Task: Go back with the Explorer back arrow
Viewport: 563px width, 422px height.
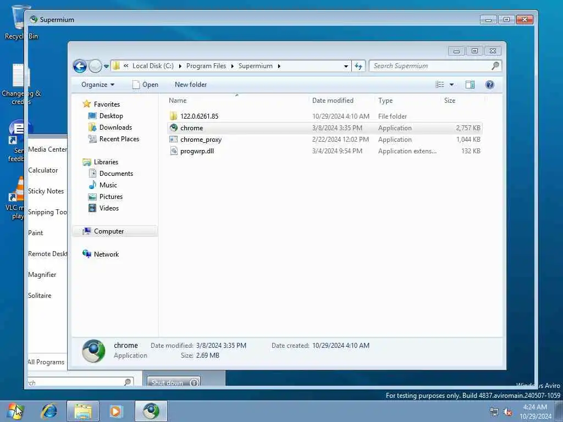Action: point(80,66)
